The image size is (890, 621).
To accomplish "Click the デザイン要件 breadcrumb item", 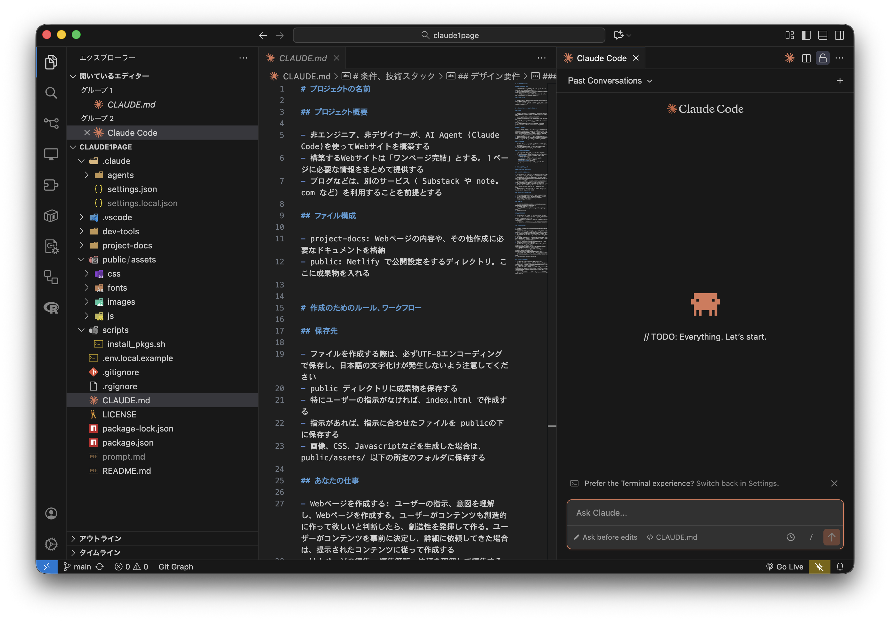I will [489, 76].
